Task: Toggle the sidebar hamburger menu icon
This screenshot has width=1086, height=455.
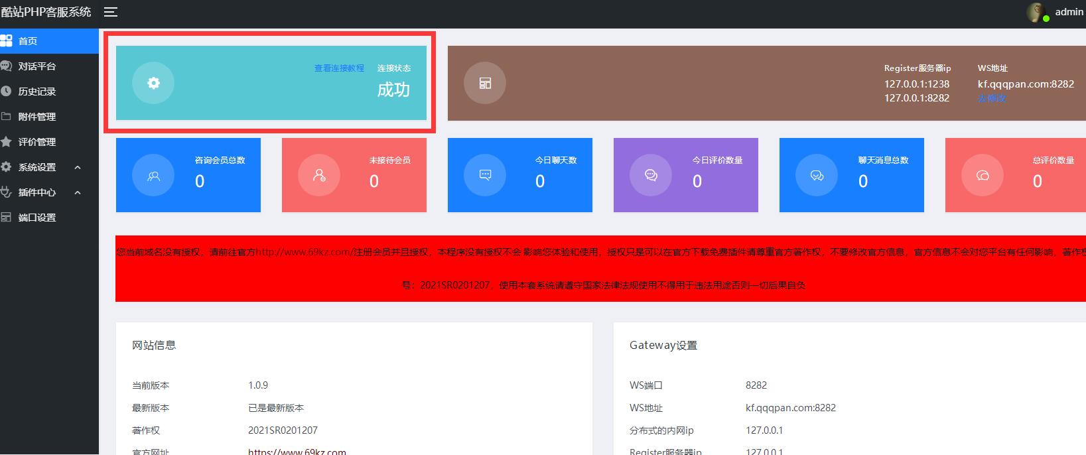Action: (x=111, y=12)
